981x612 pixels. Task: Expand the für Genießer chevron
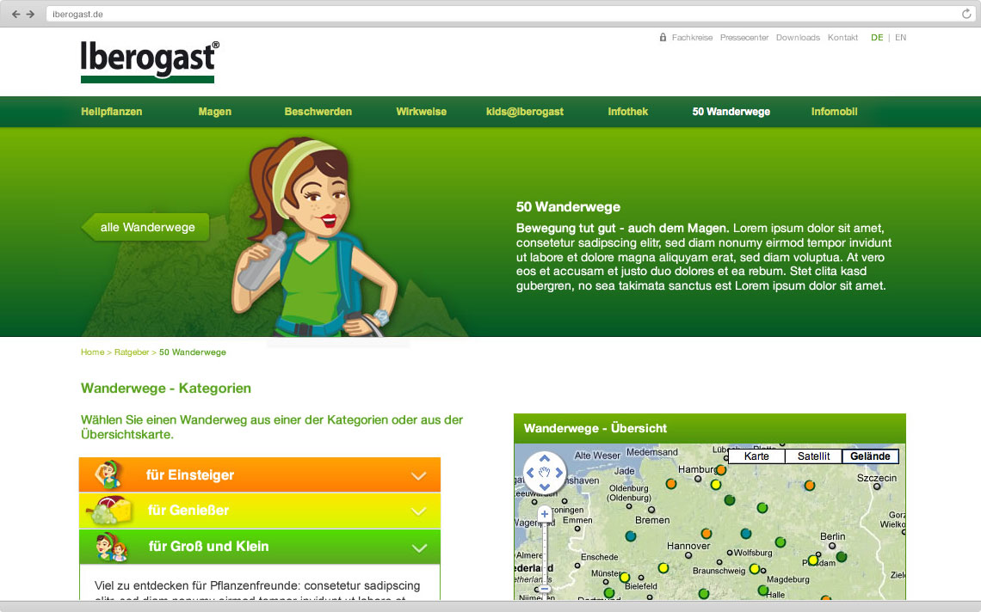(x=418, y=511)
